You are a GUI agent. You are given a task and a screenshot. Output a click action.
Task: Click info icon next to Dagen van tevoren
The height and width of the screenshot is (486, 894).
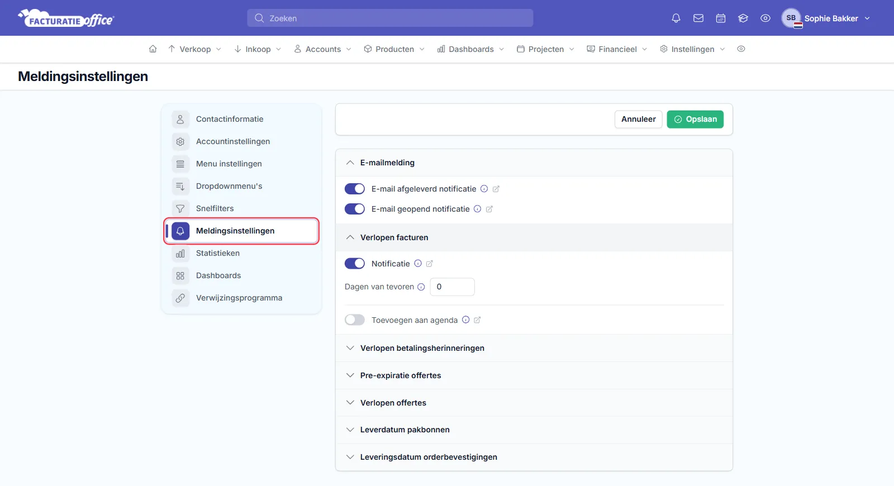(421, 287)
